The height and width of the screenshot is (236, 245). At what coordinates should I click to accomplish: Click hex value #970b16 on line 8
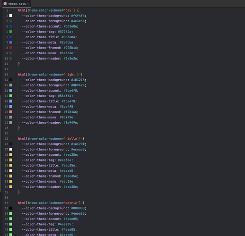pyautogui.click(x=70, y=48)
